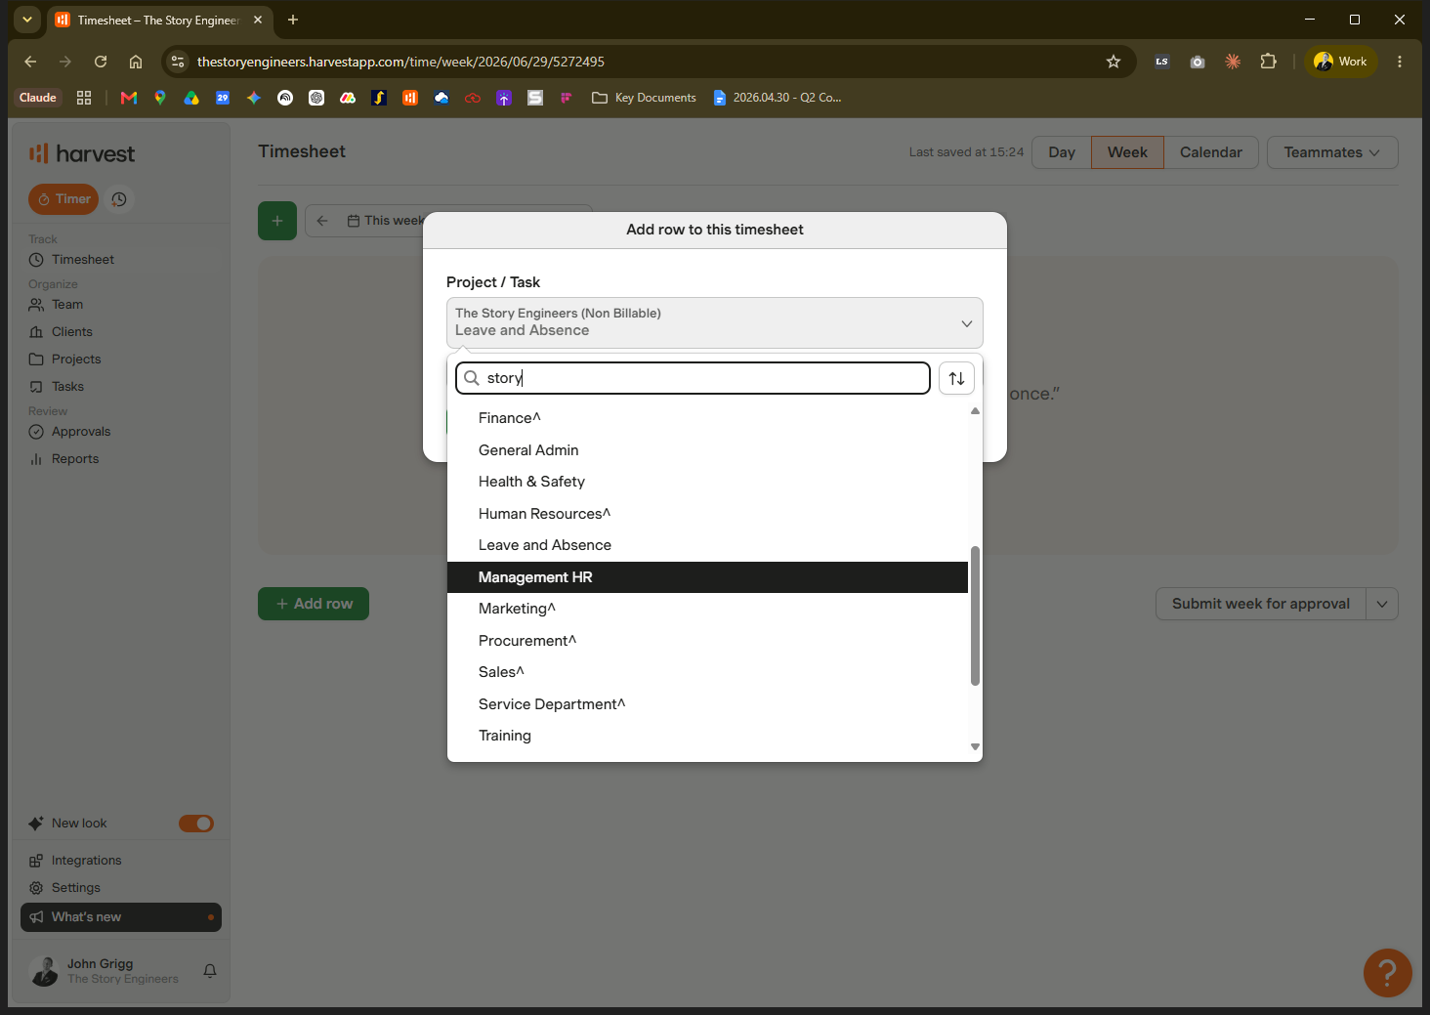Open Tasks in sidebar

(66, 387)
